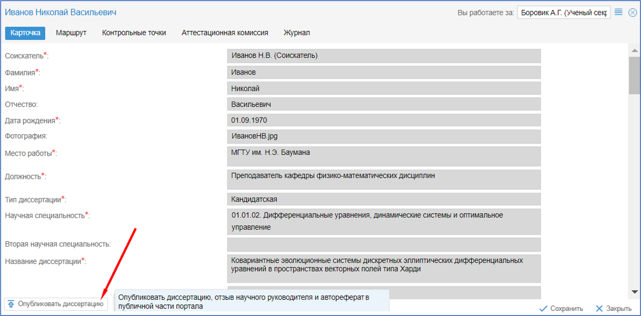Click the hamburger list icon at top right
This screenshot has height=316, width=641.
(x=619, y=12)
